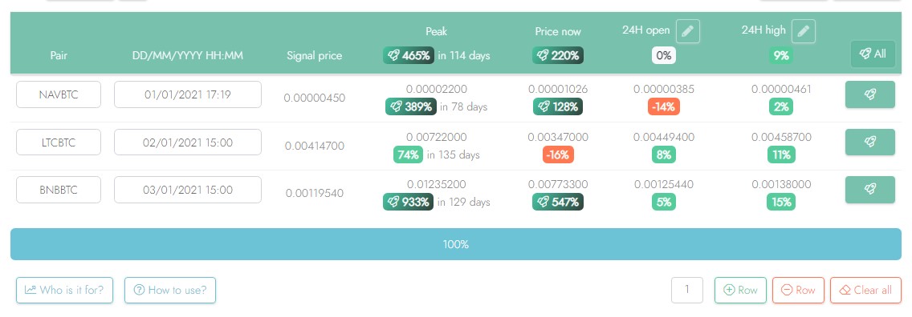Click the rocket button on BNBBTC row
The width and height of the screenshot is (912, 317).
tap(869, 190)
